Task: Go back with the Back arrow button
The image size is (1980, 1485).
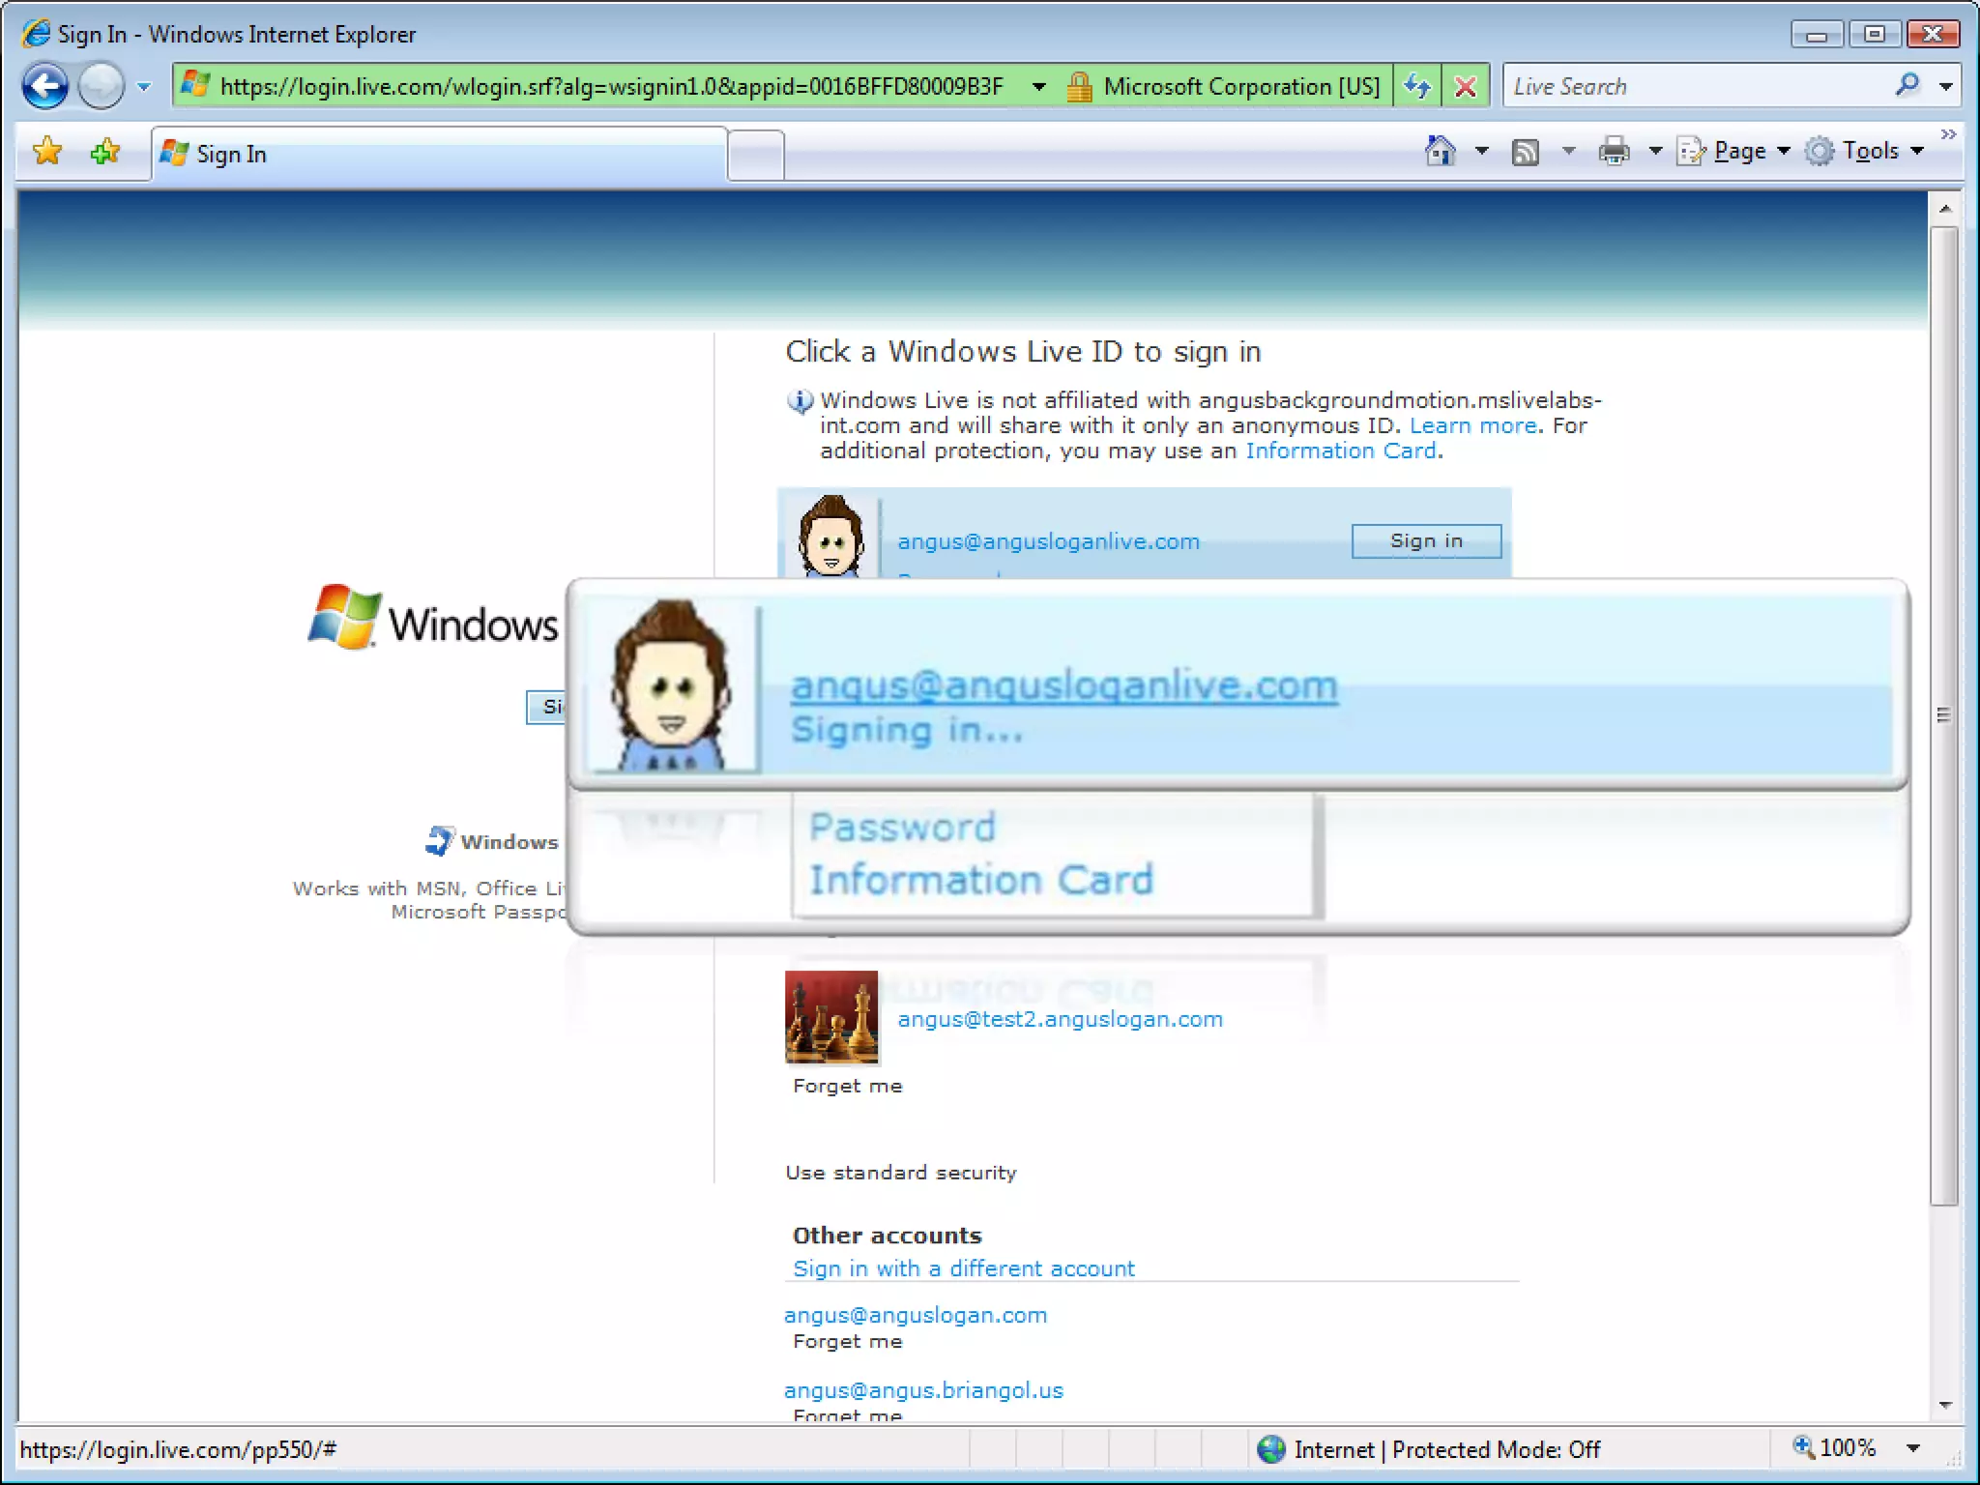Action: tap(44, 86)
